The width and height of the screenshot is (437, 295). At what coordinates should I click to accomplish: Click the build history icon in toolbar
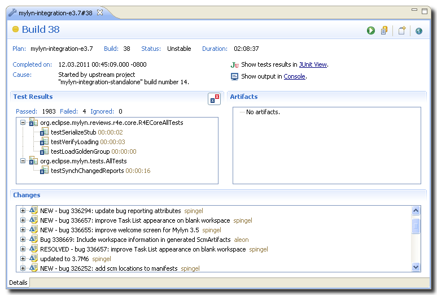click(384, 31)
